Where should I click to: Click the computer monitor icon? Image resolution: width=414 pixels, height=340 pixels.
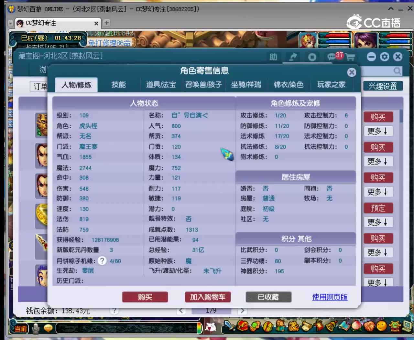click(x=407, y=326)
